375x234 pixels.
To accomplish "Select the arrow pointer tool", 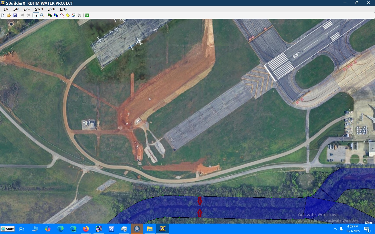I will (36, 16).
